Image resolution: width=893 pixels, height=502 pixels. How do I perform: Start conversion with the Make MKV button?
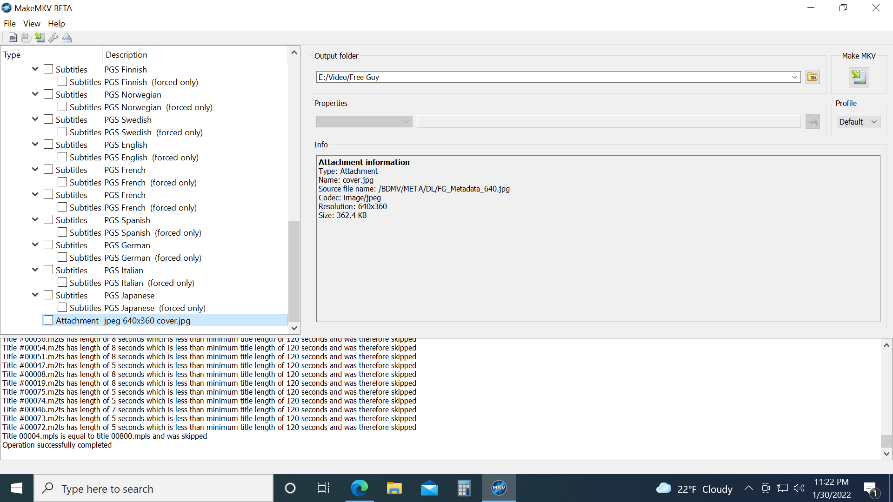859,77
